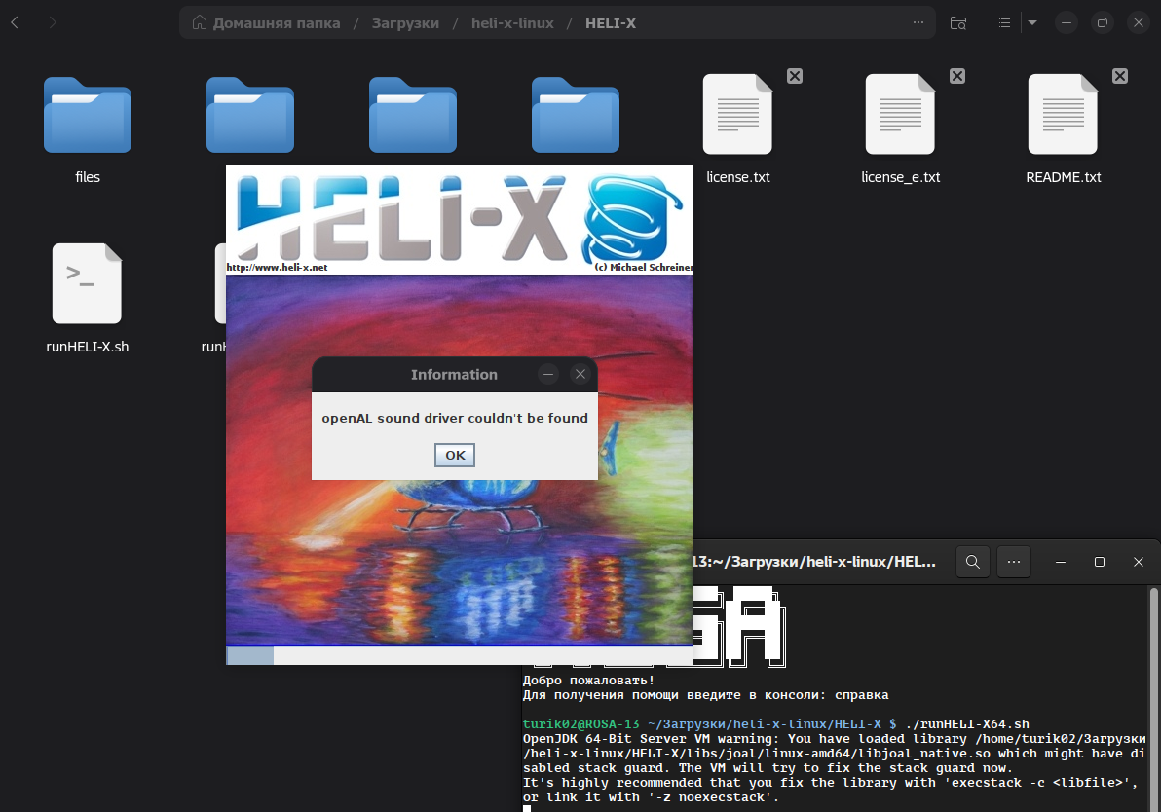The image size is (1161, 812).
Task: Navigate to heli-x-linux breadcrumb
Action: point(512,23)
